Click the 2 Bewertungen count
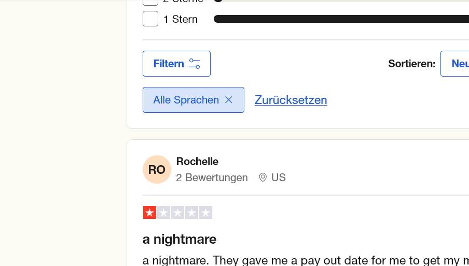 coord(212,178)
